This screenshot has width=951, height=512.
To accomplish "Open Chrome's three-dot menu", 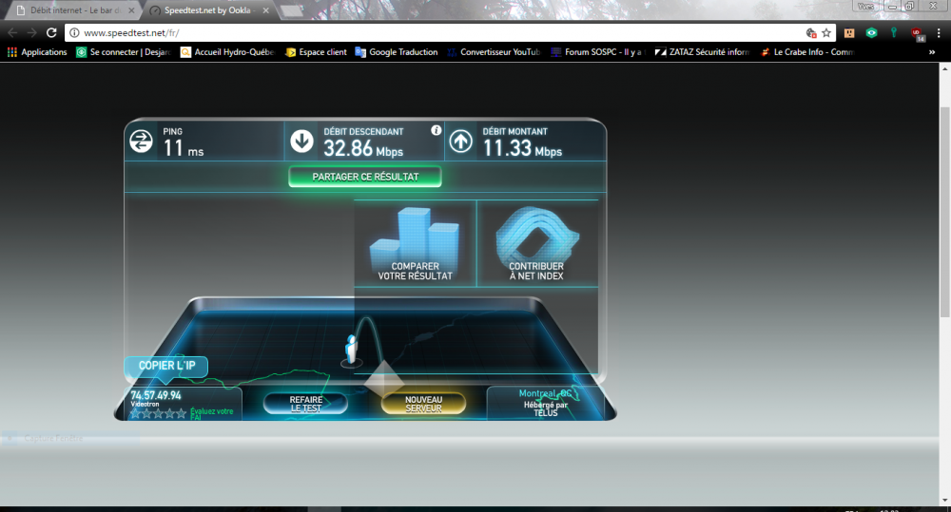I will tap(939, 32).
